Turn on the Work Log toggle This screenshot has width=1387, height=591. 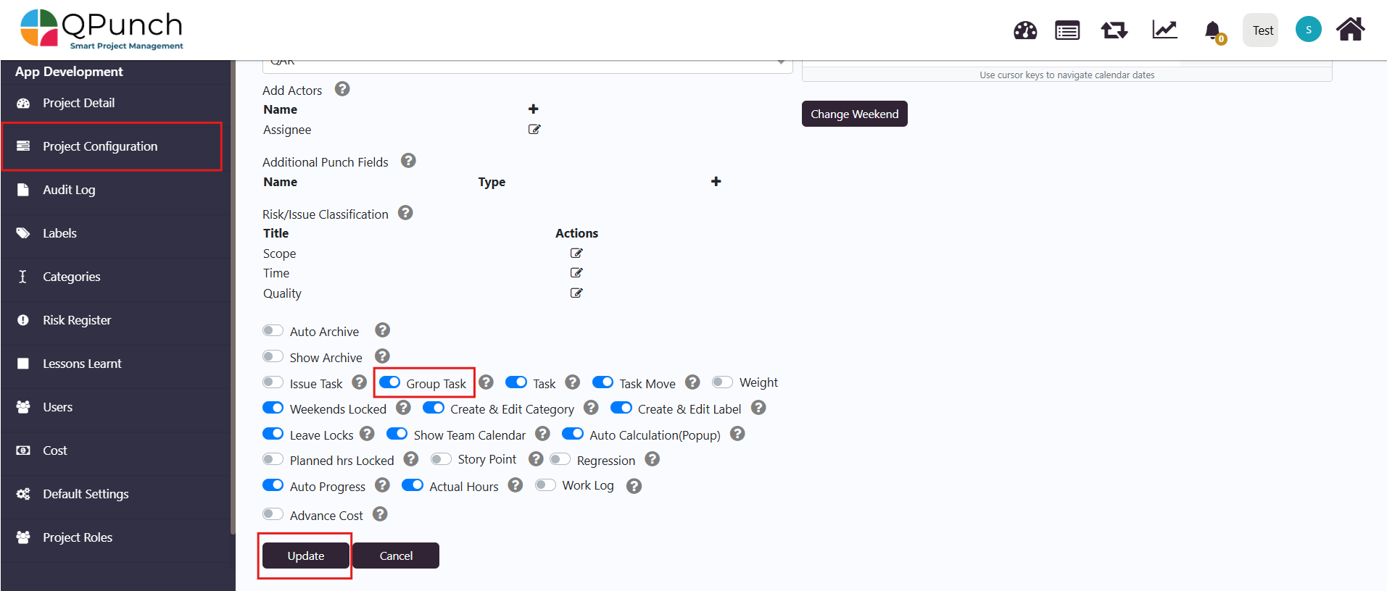pos(545,485)
